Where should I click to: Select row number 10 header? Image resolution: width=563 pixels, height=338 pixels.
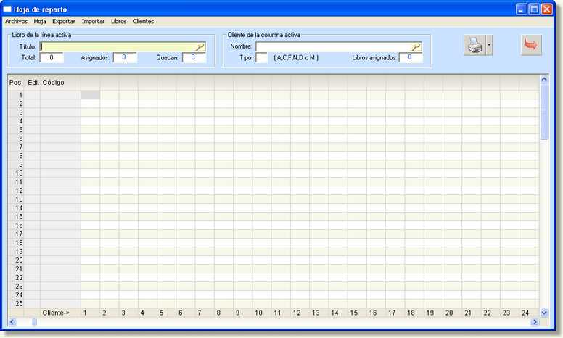coord(16,173)
